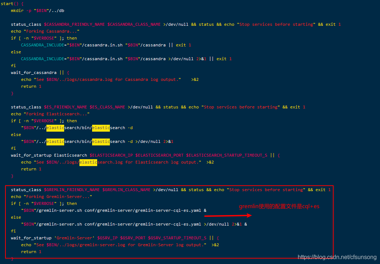Click highlighted "elastic" in the logs path line

pyautogui.click(x=88, y=162)
